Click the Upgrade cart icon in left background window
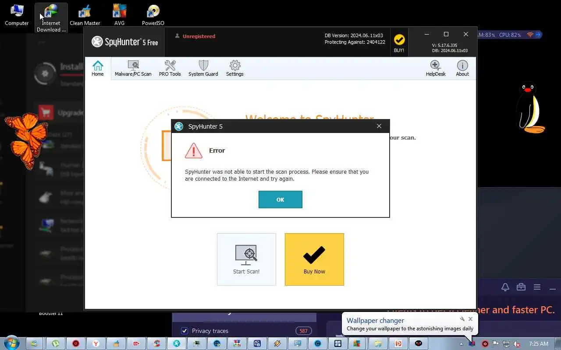 click(x=46, y=113)
